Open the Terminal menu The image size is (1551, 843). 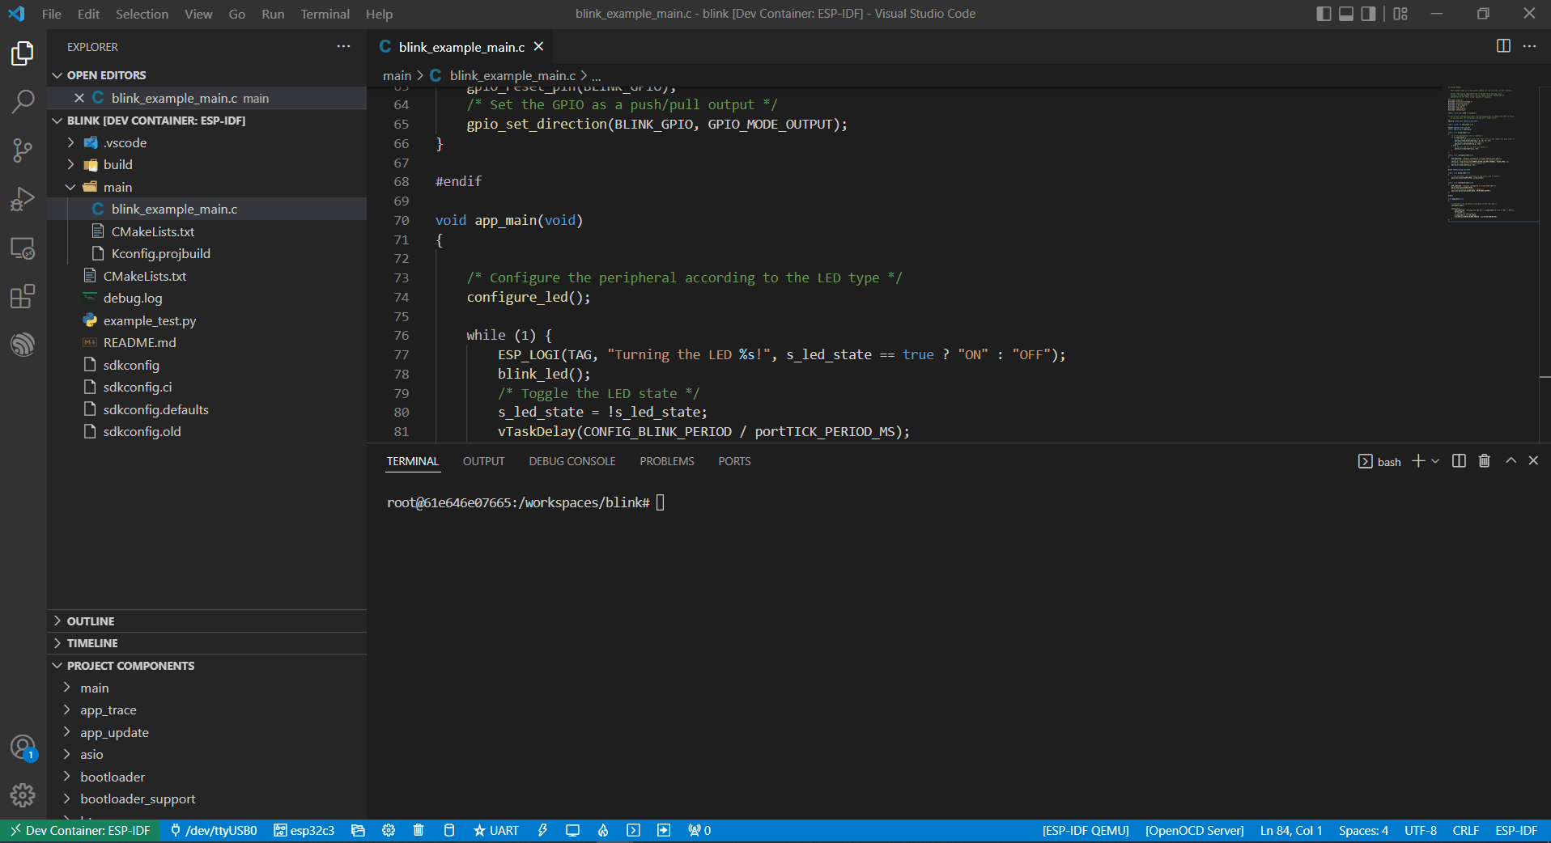click(x=325, y=14)
